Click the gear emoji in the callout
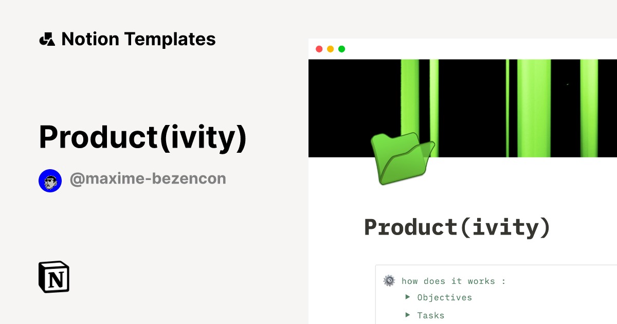 (389, 281)
